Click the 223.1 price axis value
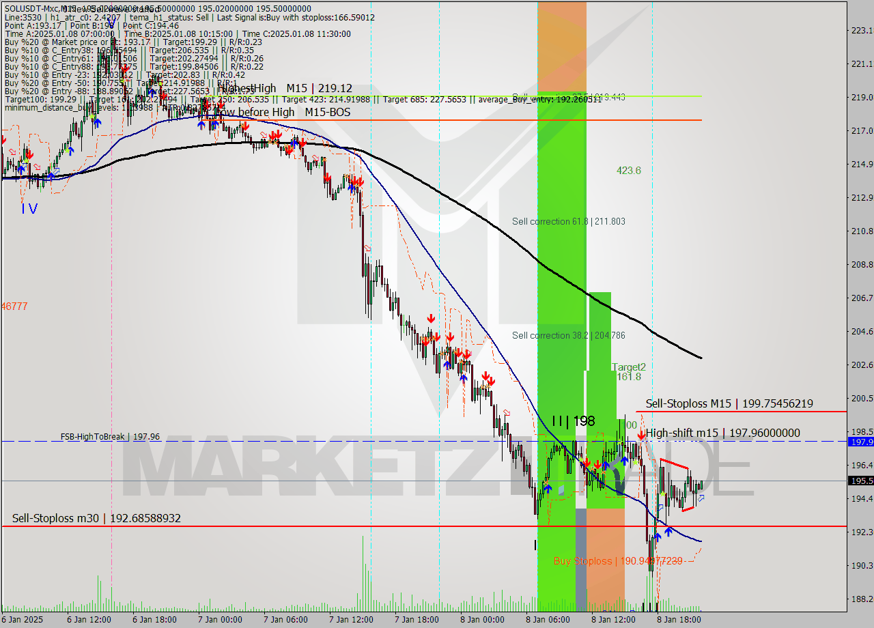Image resolution: width=874 pixels, height=628 pixels. pyautogui.click(x=862, y=30)
